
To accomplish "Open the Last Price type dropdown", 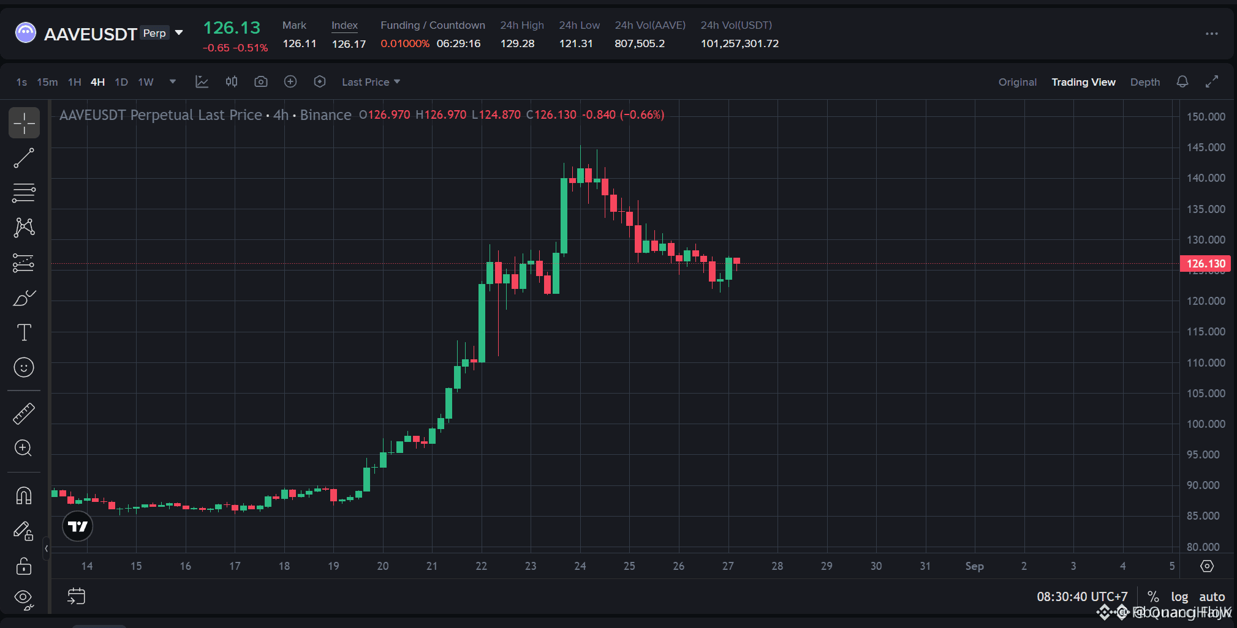I will tap(371, 82).
